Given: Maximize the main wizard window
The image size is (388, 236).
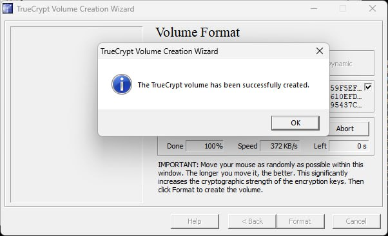Looking at the screenshot, I should 343,8.
